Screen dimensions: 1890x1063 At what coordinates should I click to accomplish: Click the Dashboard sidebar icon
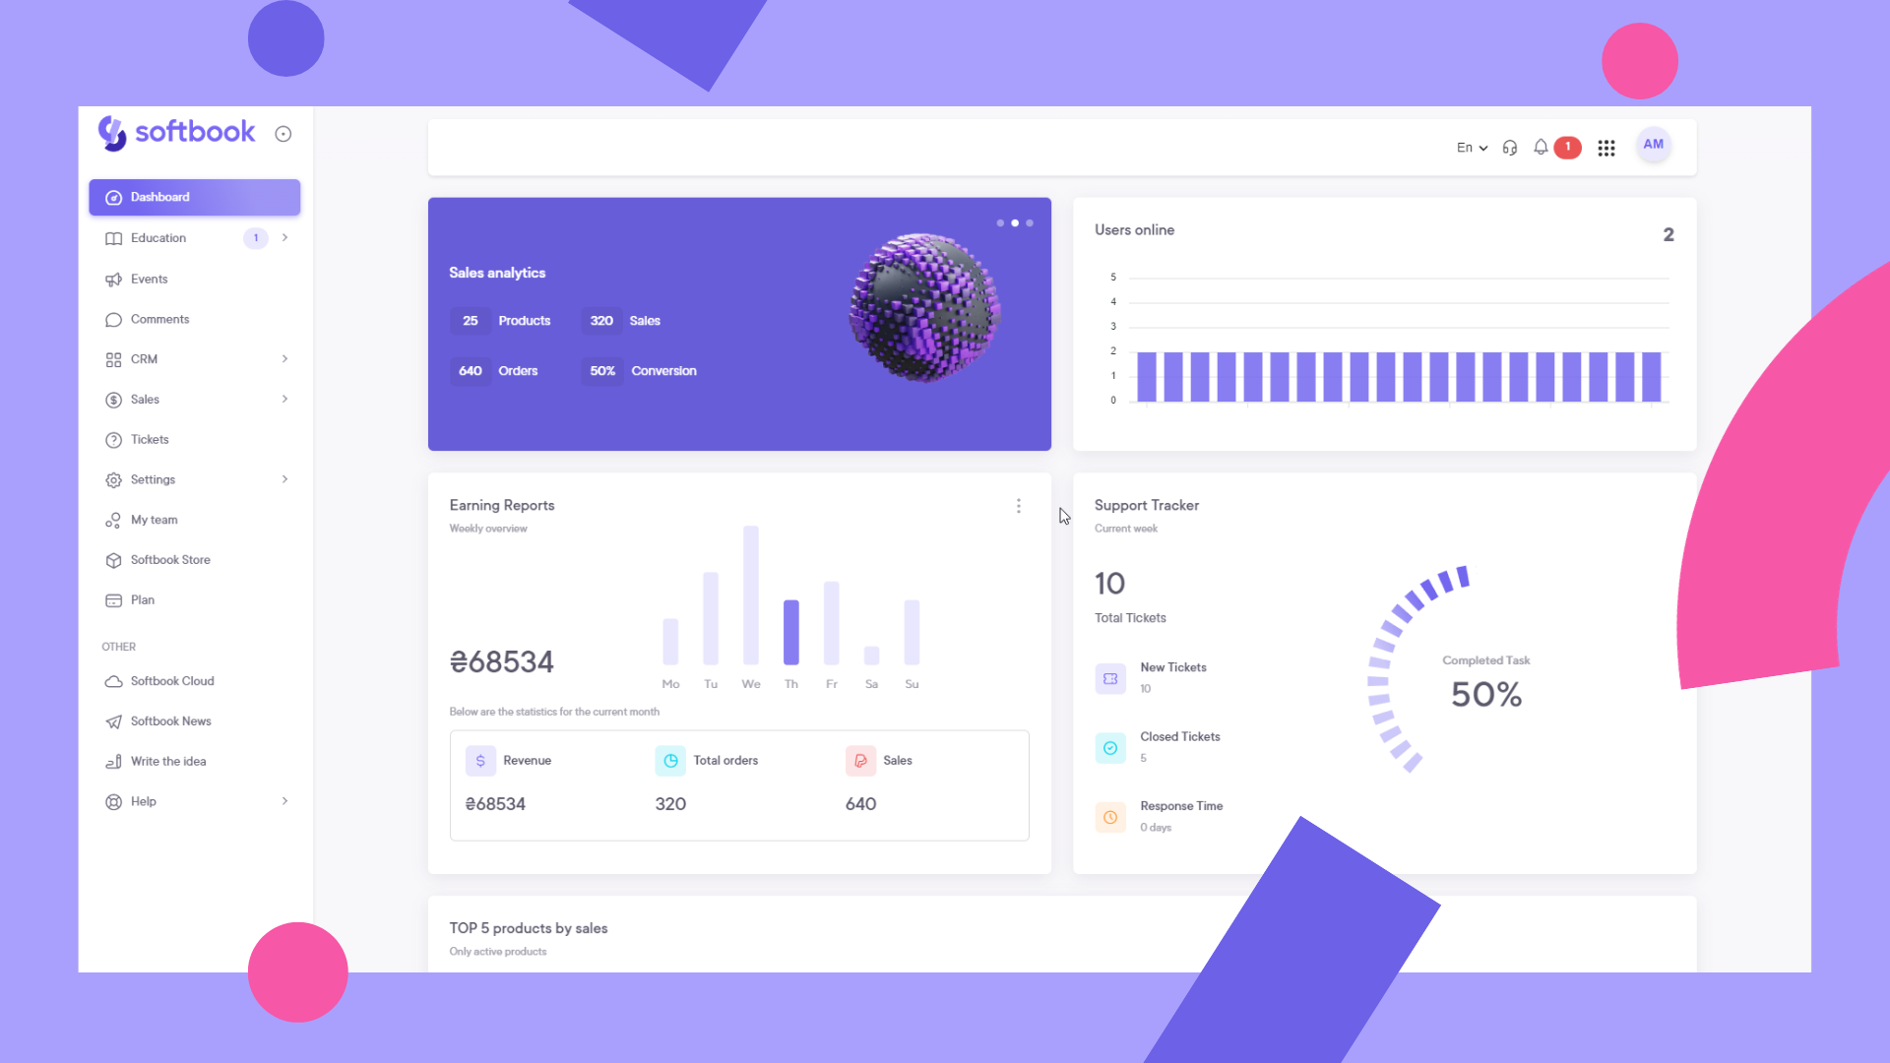[113, 197]
